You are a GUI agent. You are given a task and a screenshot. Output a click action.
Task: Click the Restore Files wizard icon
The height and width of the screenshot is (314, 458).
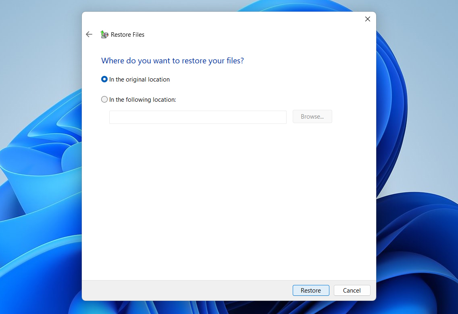point(104,34)
